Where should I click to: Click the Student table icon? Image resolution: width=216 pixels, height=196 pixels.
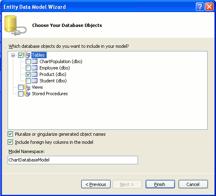(x=35, y=81)
